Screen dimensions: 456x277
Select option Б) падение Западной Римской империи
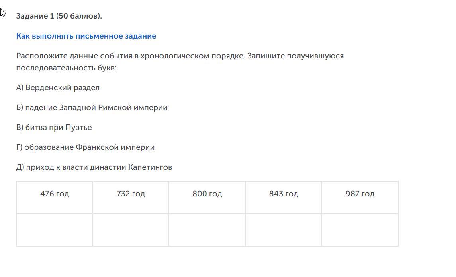coord(92,108)
